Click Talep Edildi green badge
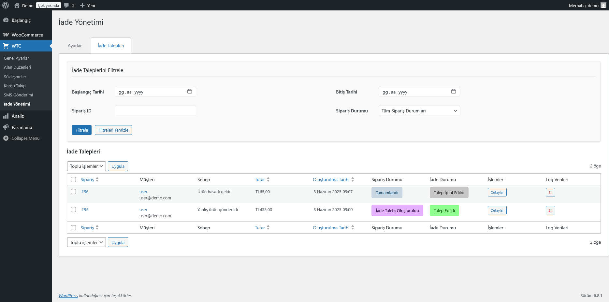The height and width of the screenshot is (302, 609). pyautogui.click(x=444, y=210)
